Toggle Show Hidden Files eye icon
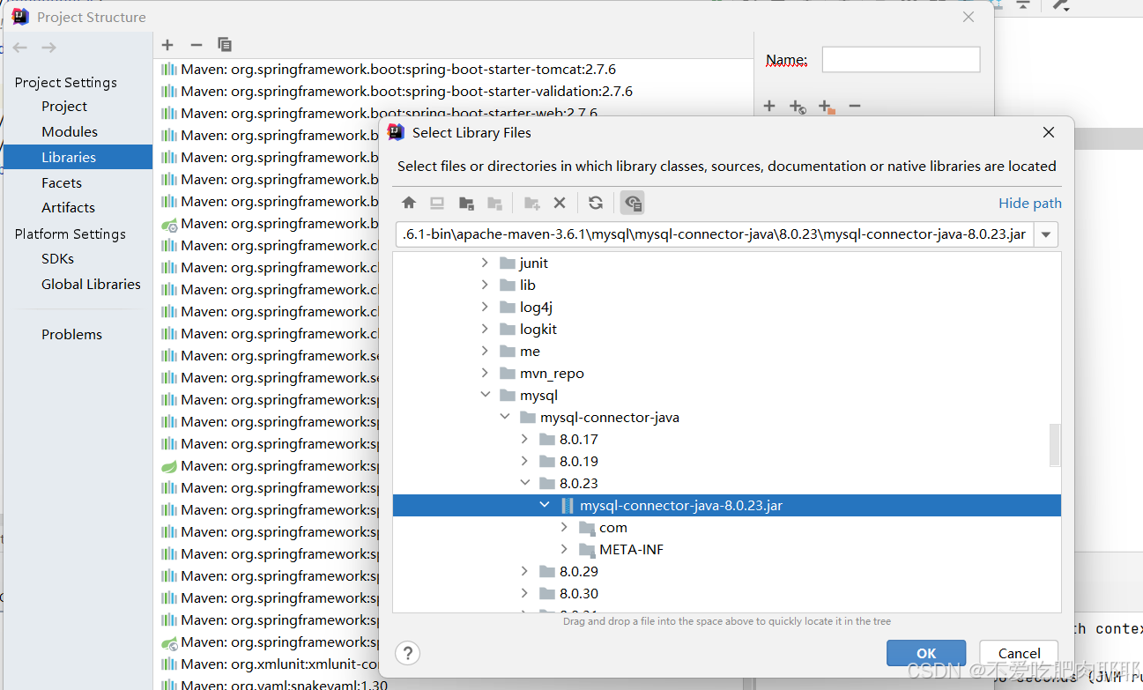 point(632,202)
